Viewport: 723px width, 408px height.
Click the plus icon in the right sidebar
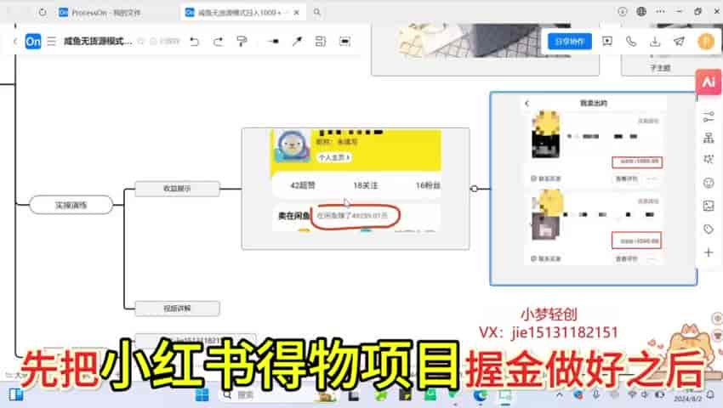coord(709,252)
